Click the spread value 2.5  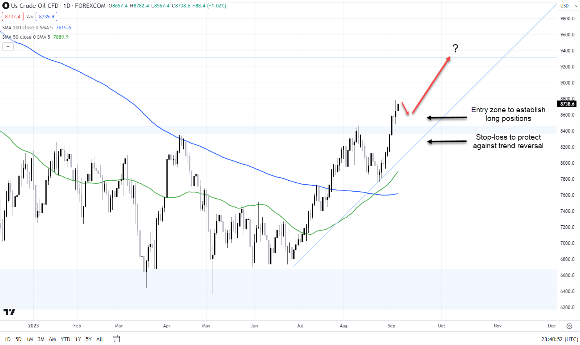pyautogui.click(x=30, y=16)
